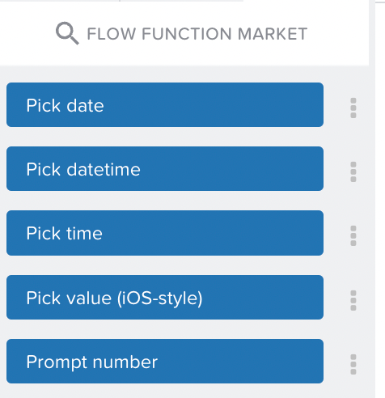
Task: Select the Prompt number flow function
Action: click(165, 361)
